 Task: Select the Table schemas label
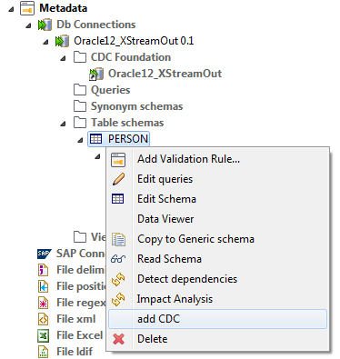[127, 123]
